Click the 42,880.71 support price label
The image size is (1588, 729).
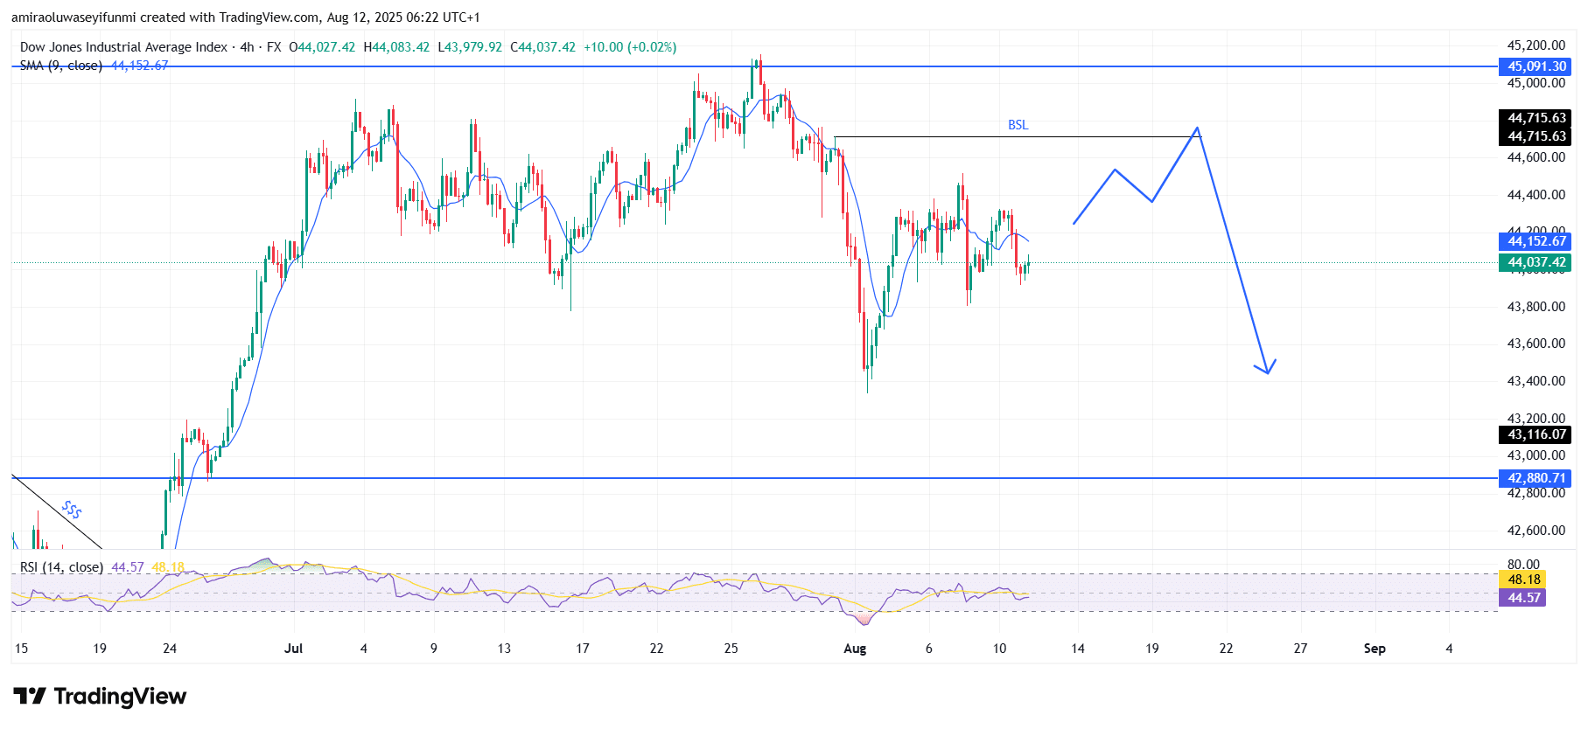click(1536, 478)
